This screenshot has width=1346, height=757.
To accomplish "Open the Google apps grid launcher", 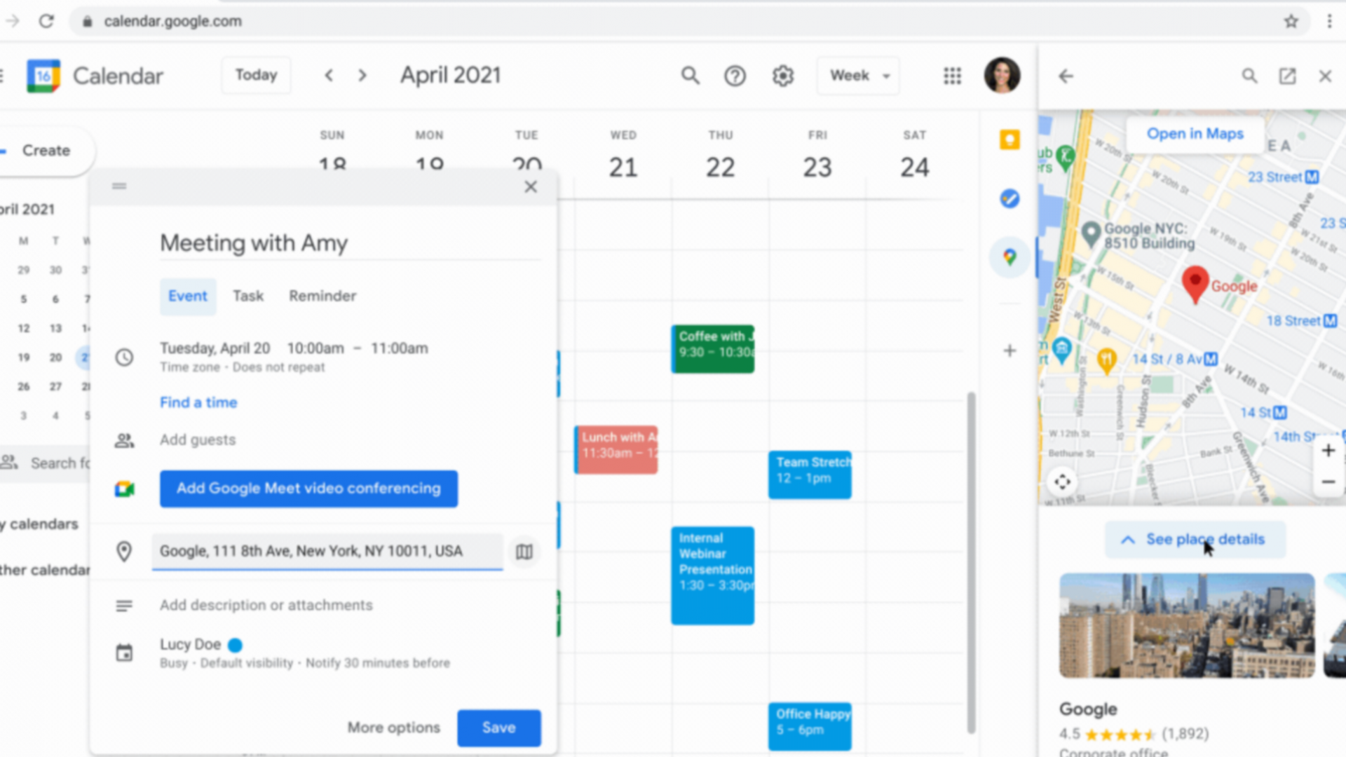I will click(x=952, y=76).
